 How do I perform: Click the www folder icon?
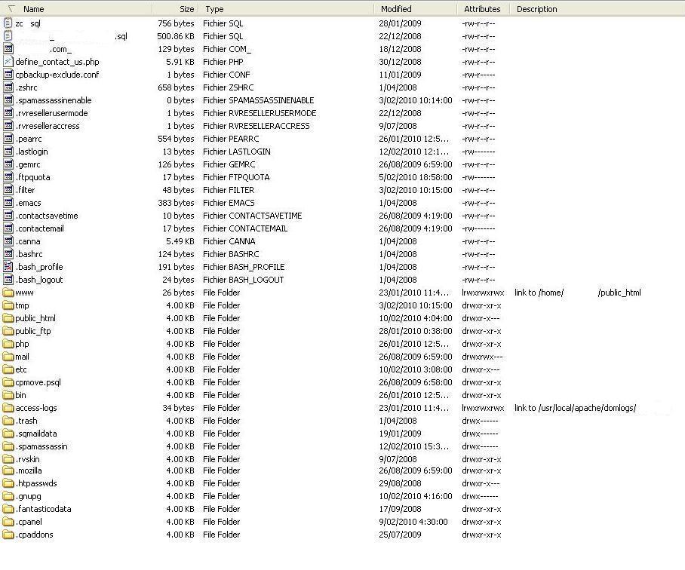(8, 293)
